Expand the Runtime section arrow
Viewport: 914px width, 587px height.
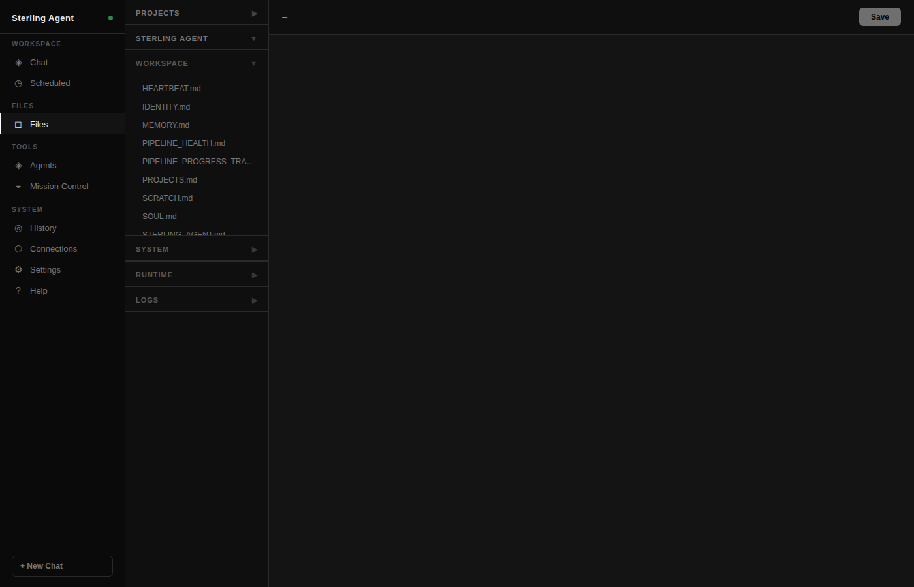255,275
